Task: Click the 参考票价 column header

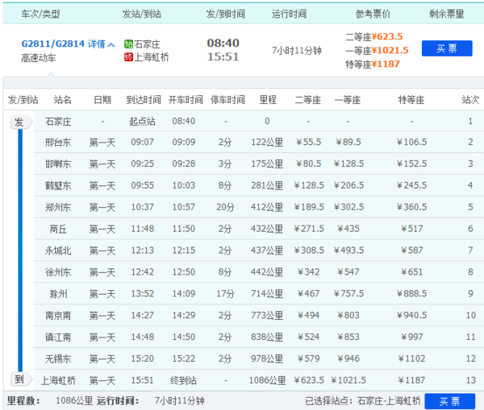Action: coord(373,14)
